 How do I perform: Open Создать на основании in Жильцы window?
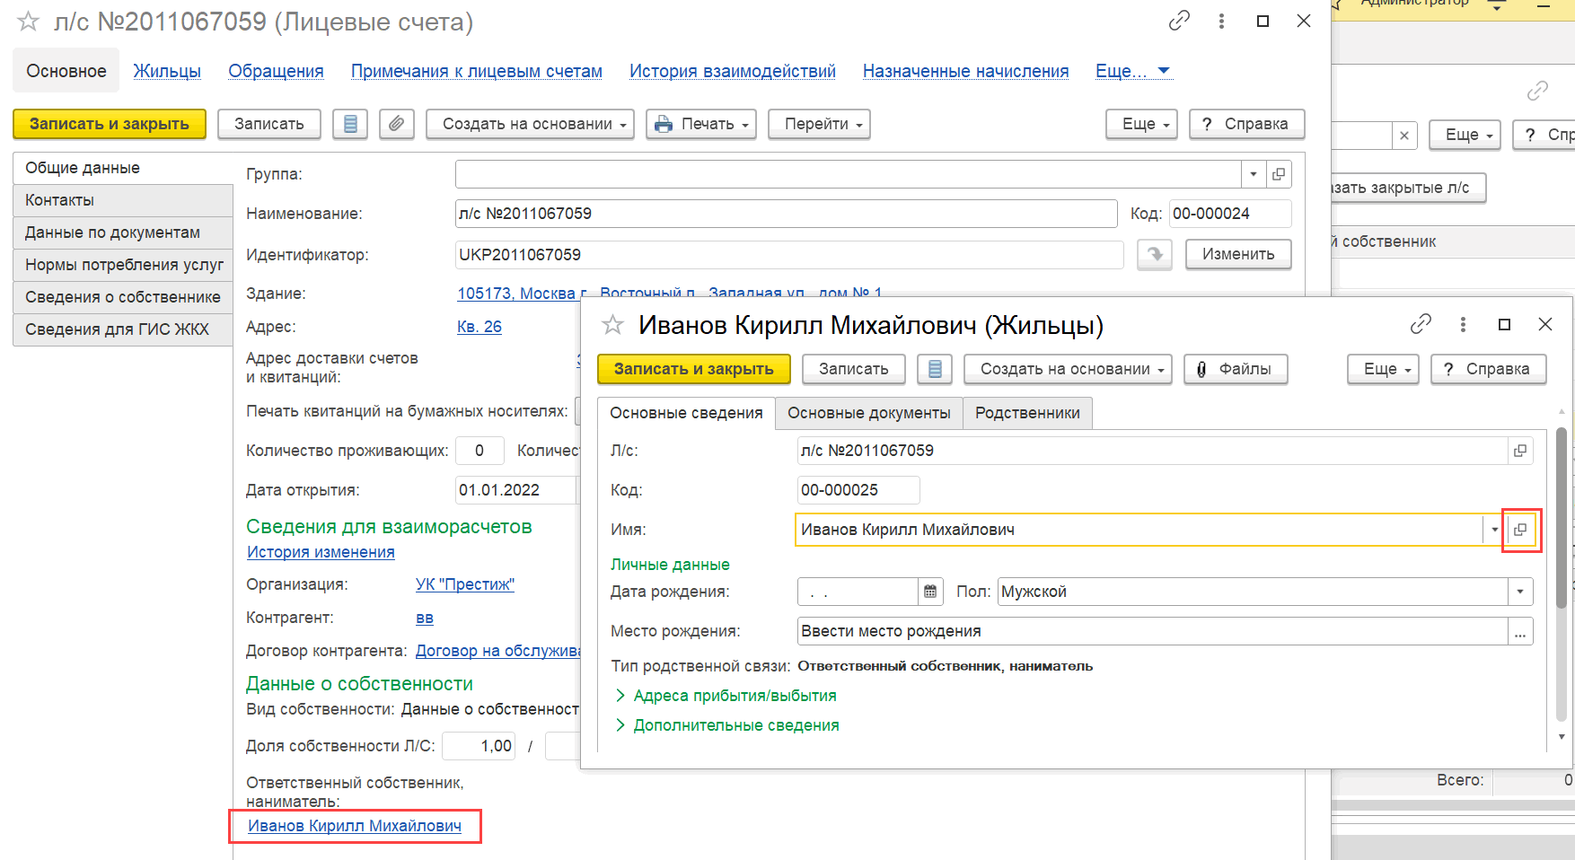pos(1068,369)
